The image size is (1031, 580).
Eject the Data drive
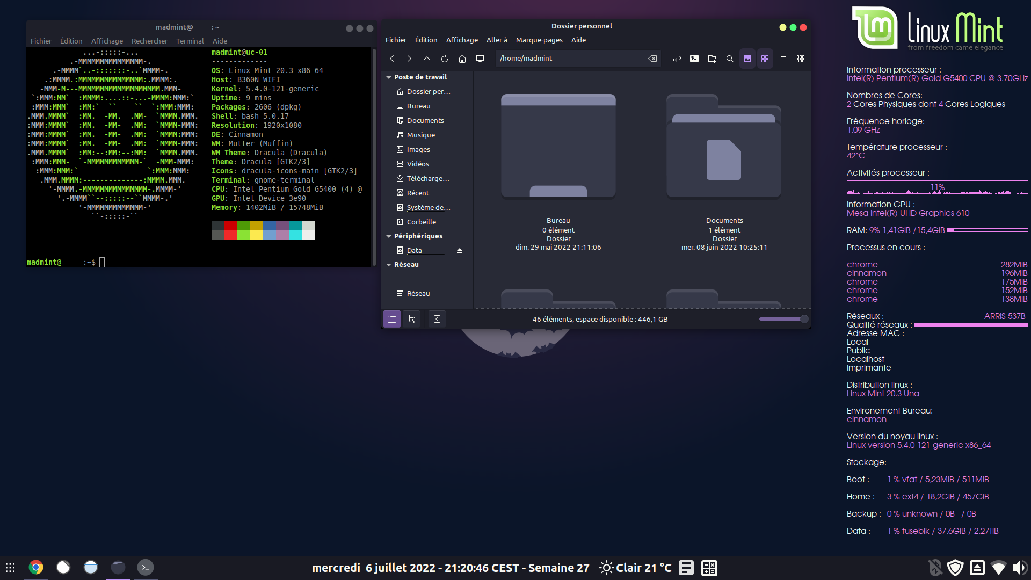coord(460,251)
